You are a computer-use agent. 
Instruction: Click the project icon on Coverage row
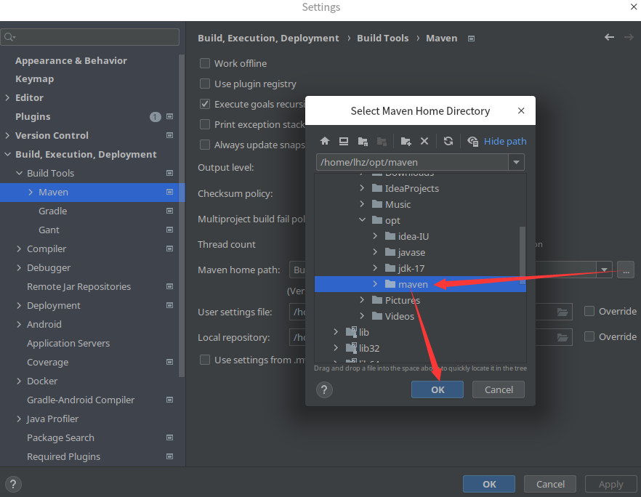(169, 362)
